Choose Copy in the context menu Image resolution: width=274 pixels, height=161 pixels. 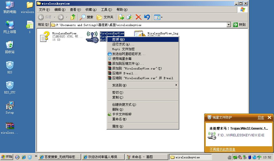click(143, 97)
